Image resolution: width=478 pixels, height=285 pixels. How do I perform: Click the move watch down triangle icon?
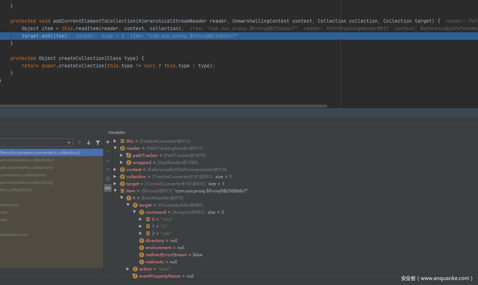(108, 169)
